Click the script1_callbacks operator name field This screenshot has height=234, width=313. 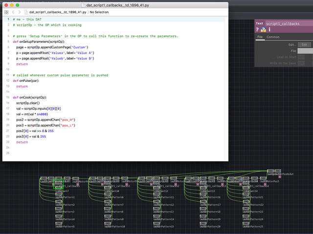point(289,24)
